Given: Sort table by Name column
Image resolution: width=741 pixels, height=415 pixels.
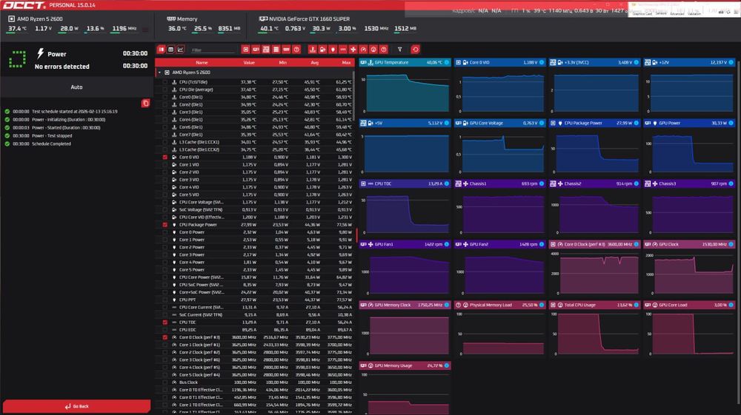Looking at the screenshot, I should pyautogui.click(x=202, y=63).
